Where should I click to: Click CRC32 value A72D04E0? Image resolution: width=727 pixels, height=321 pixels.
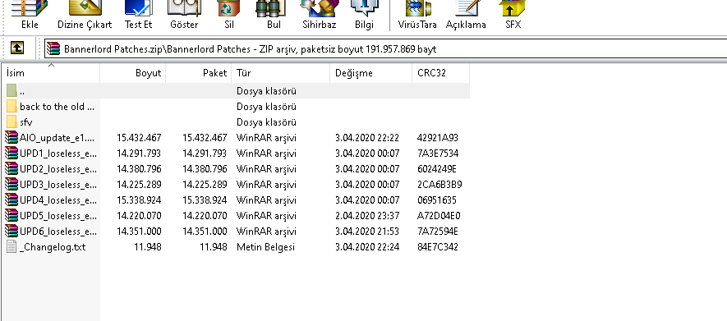pos(439,216)
